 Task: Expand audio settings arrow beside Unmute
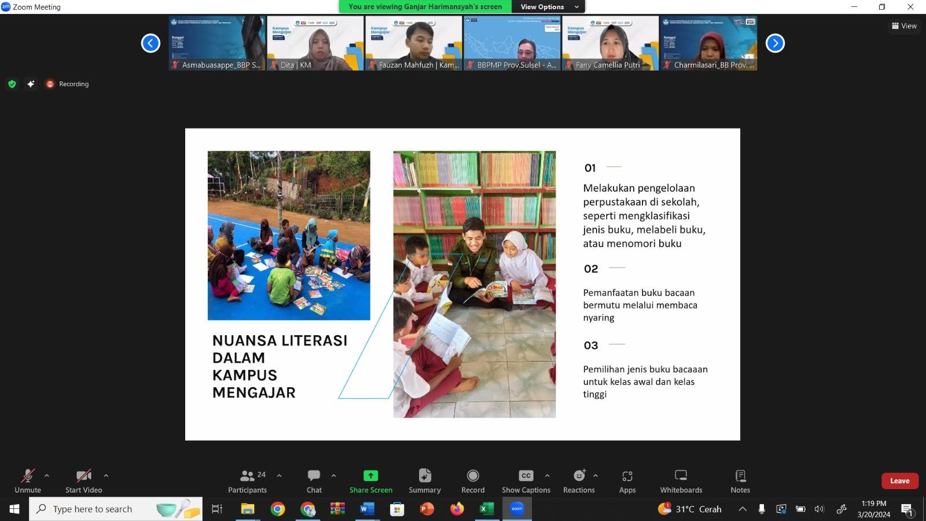pyautogui.click(x=47, y=475)
